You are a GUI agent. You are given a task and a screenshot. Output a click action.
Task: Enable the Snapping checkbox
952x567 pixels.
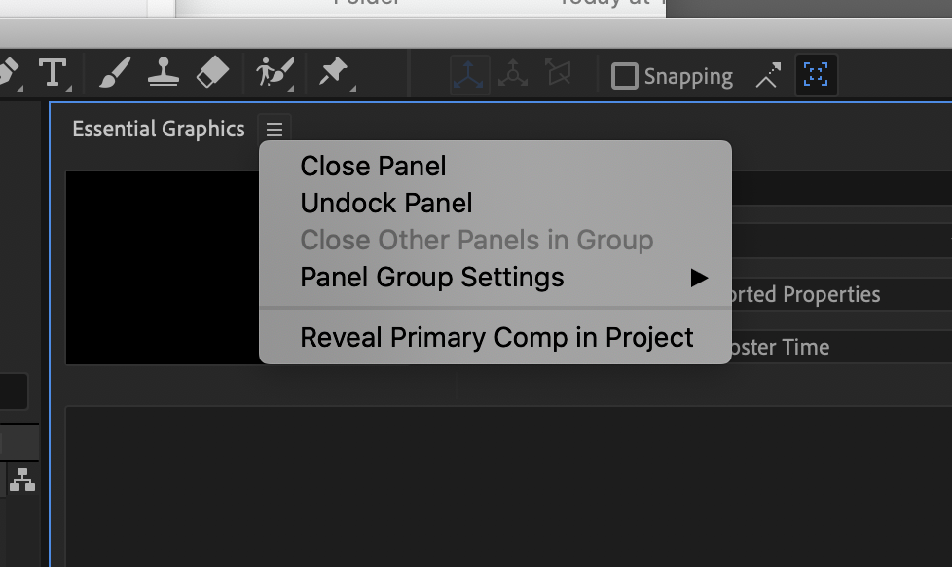(x=623, y=75)
